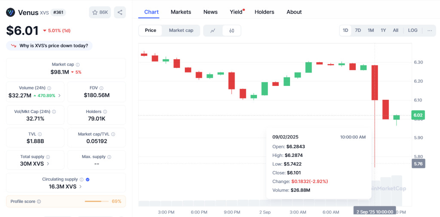Click the Profile score info icon
The width and height of the screenshot is (440, 217).
39,201
